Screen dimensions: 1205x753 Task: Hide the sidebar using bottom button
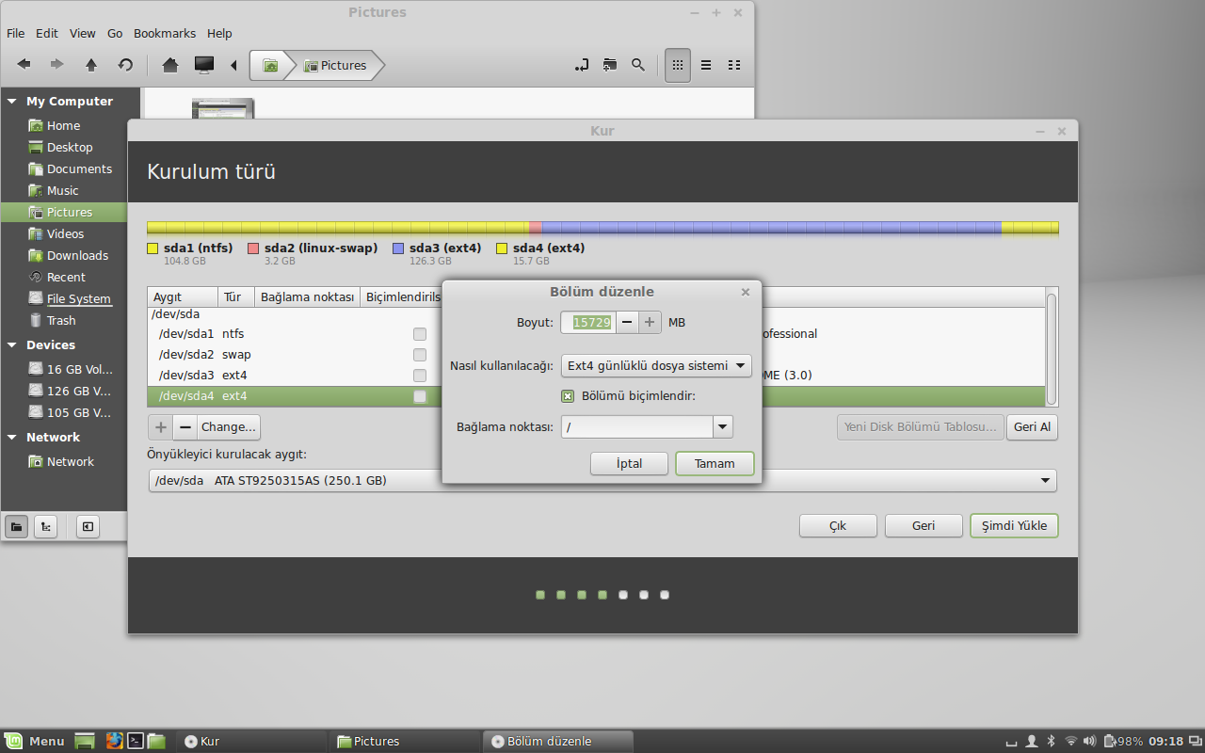pyautogui.click(x=88, y=526)
